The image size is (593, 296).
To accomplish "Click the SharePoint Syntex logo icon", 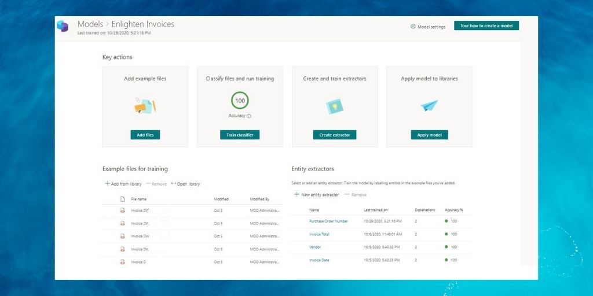I will (x=63, y=27).
